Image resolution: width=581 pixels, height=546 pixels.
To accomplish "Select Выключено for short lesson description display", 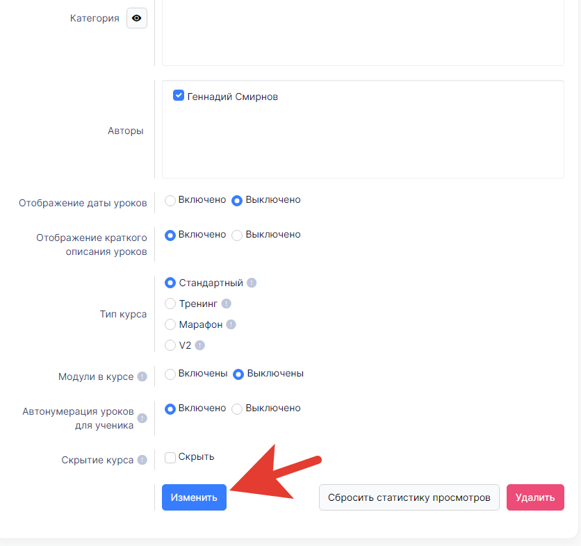I will pos(237,235).
